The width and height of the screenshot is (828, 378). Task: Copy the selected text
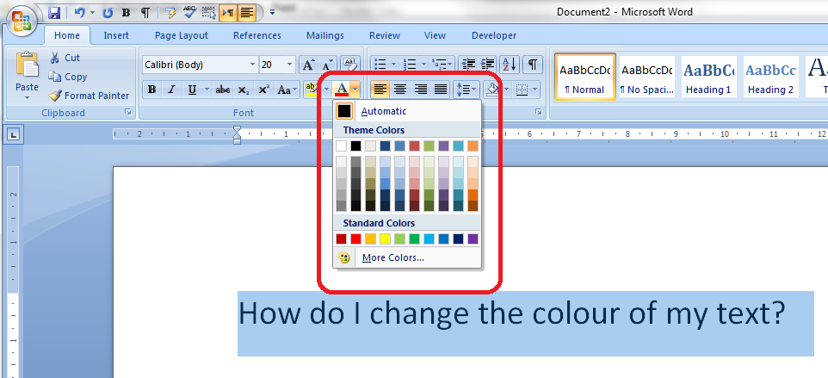point(68,77)
